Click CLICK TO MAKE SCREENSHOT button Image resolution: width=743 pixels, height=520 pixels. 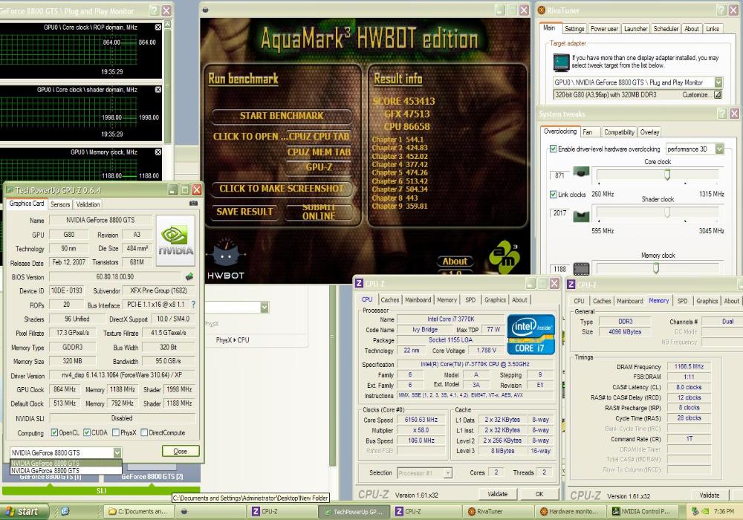[x=282, y=189]
